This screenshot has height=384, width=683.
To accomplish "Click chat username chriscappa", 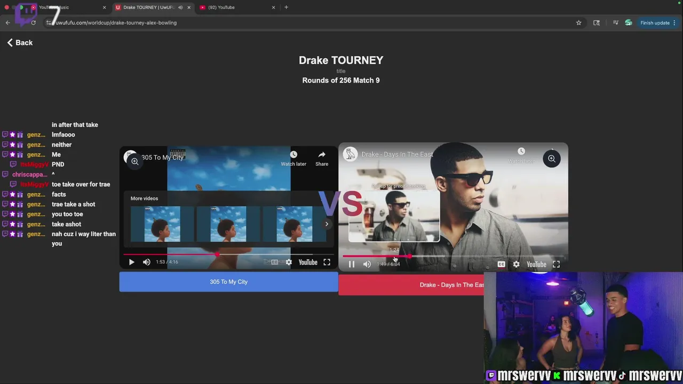I will (30, 174).
